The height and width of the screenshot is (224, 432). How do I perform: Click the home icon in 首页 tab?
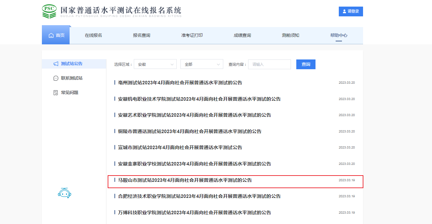pos(51,36)
